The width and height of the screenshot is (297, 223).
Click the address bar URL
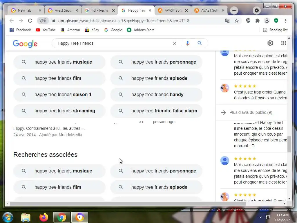point(124,21)
